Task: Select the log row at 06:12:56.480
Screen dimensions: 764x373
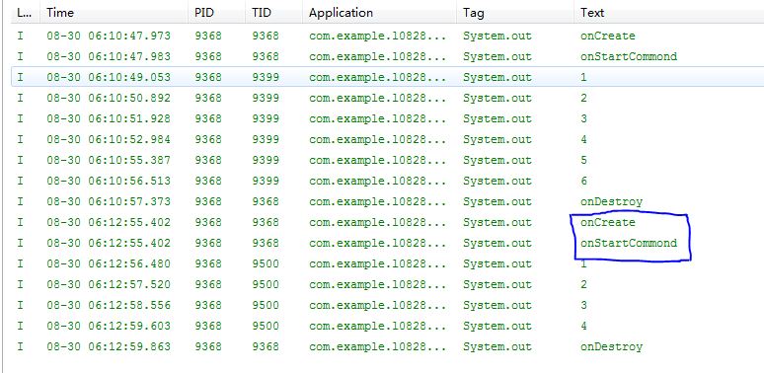Action: coord(388,263)
